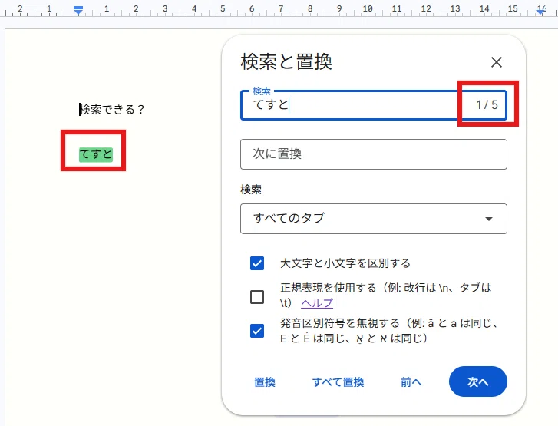Close the 検索と置換 dialog
Viewport: 558px width, 426px height.
pos(497,62)
